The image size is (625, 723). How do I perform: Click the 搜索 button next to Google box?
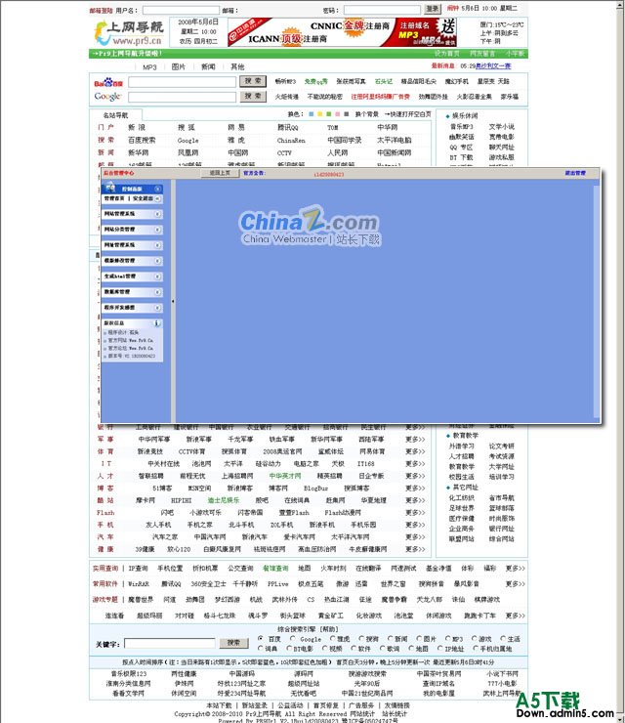253,97
